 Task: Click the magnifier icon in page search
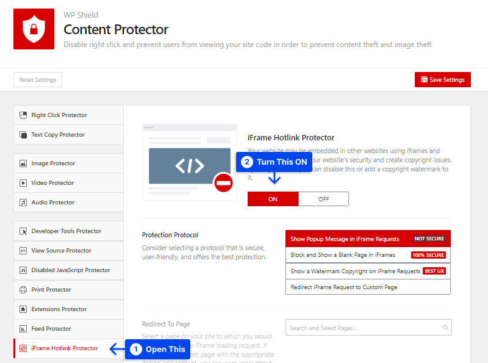click(x=445, y=328)
